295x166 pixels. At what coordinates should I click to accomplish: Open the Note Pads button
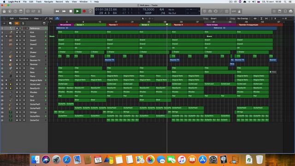pos(280,11)
